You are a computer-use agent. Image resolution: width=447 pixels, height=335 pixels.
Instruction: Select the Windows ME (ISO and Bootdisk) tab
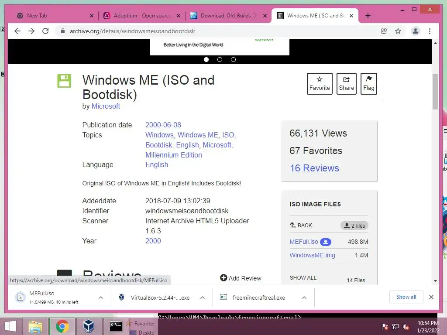click(315, 16)
